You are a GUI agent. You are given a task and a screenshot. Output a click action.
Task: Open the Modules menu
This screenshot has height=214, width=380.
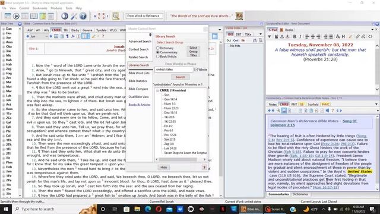click(x=56, y=8)
